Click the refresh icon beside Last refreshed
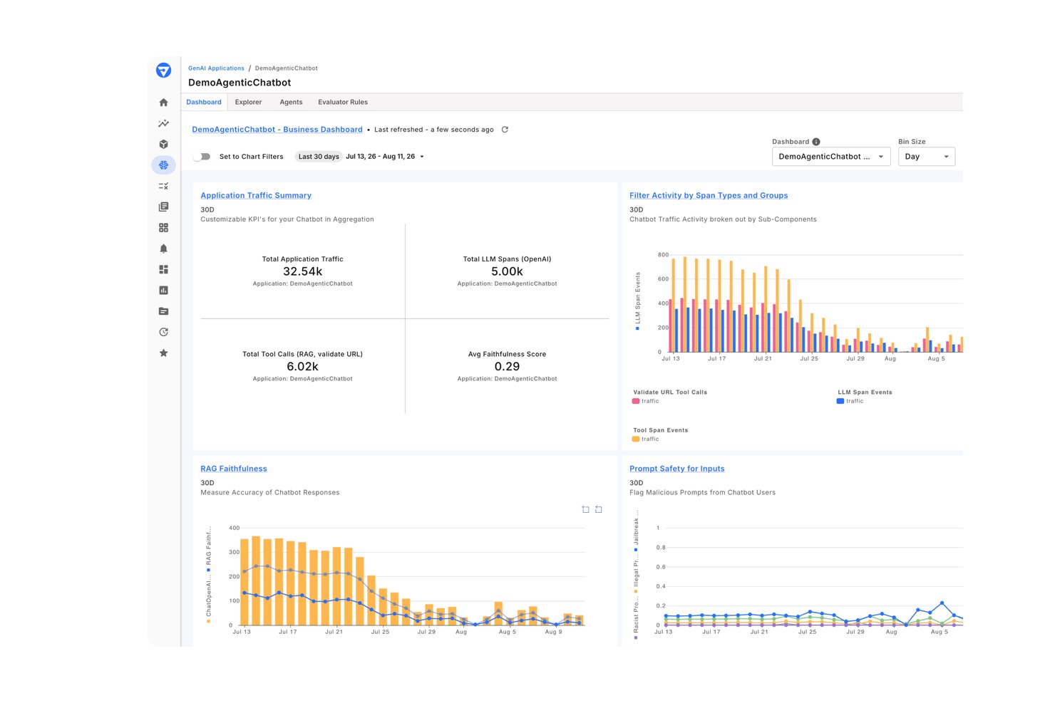This screenshot has width=1055, height=703. coord(505,130)
